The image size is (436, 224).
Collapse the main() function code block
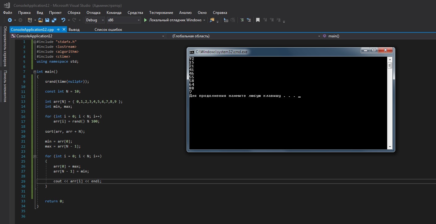[35, 72]
